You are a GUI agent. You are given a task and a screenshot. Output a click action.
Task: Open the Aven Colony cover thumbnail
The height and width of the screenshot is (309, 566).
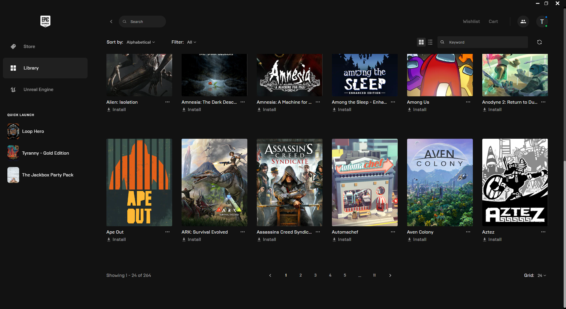(440, 182)
